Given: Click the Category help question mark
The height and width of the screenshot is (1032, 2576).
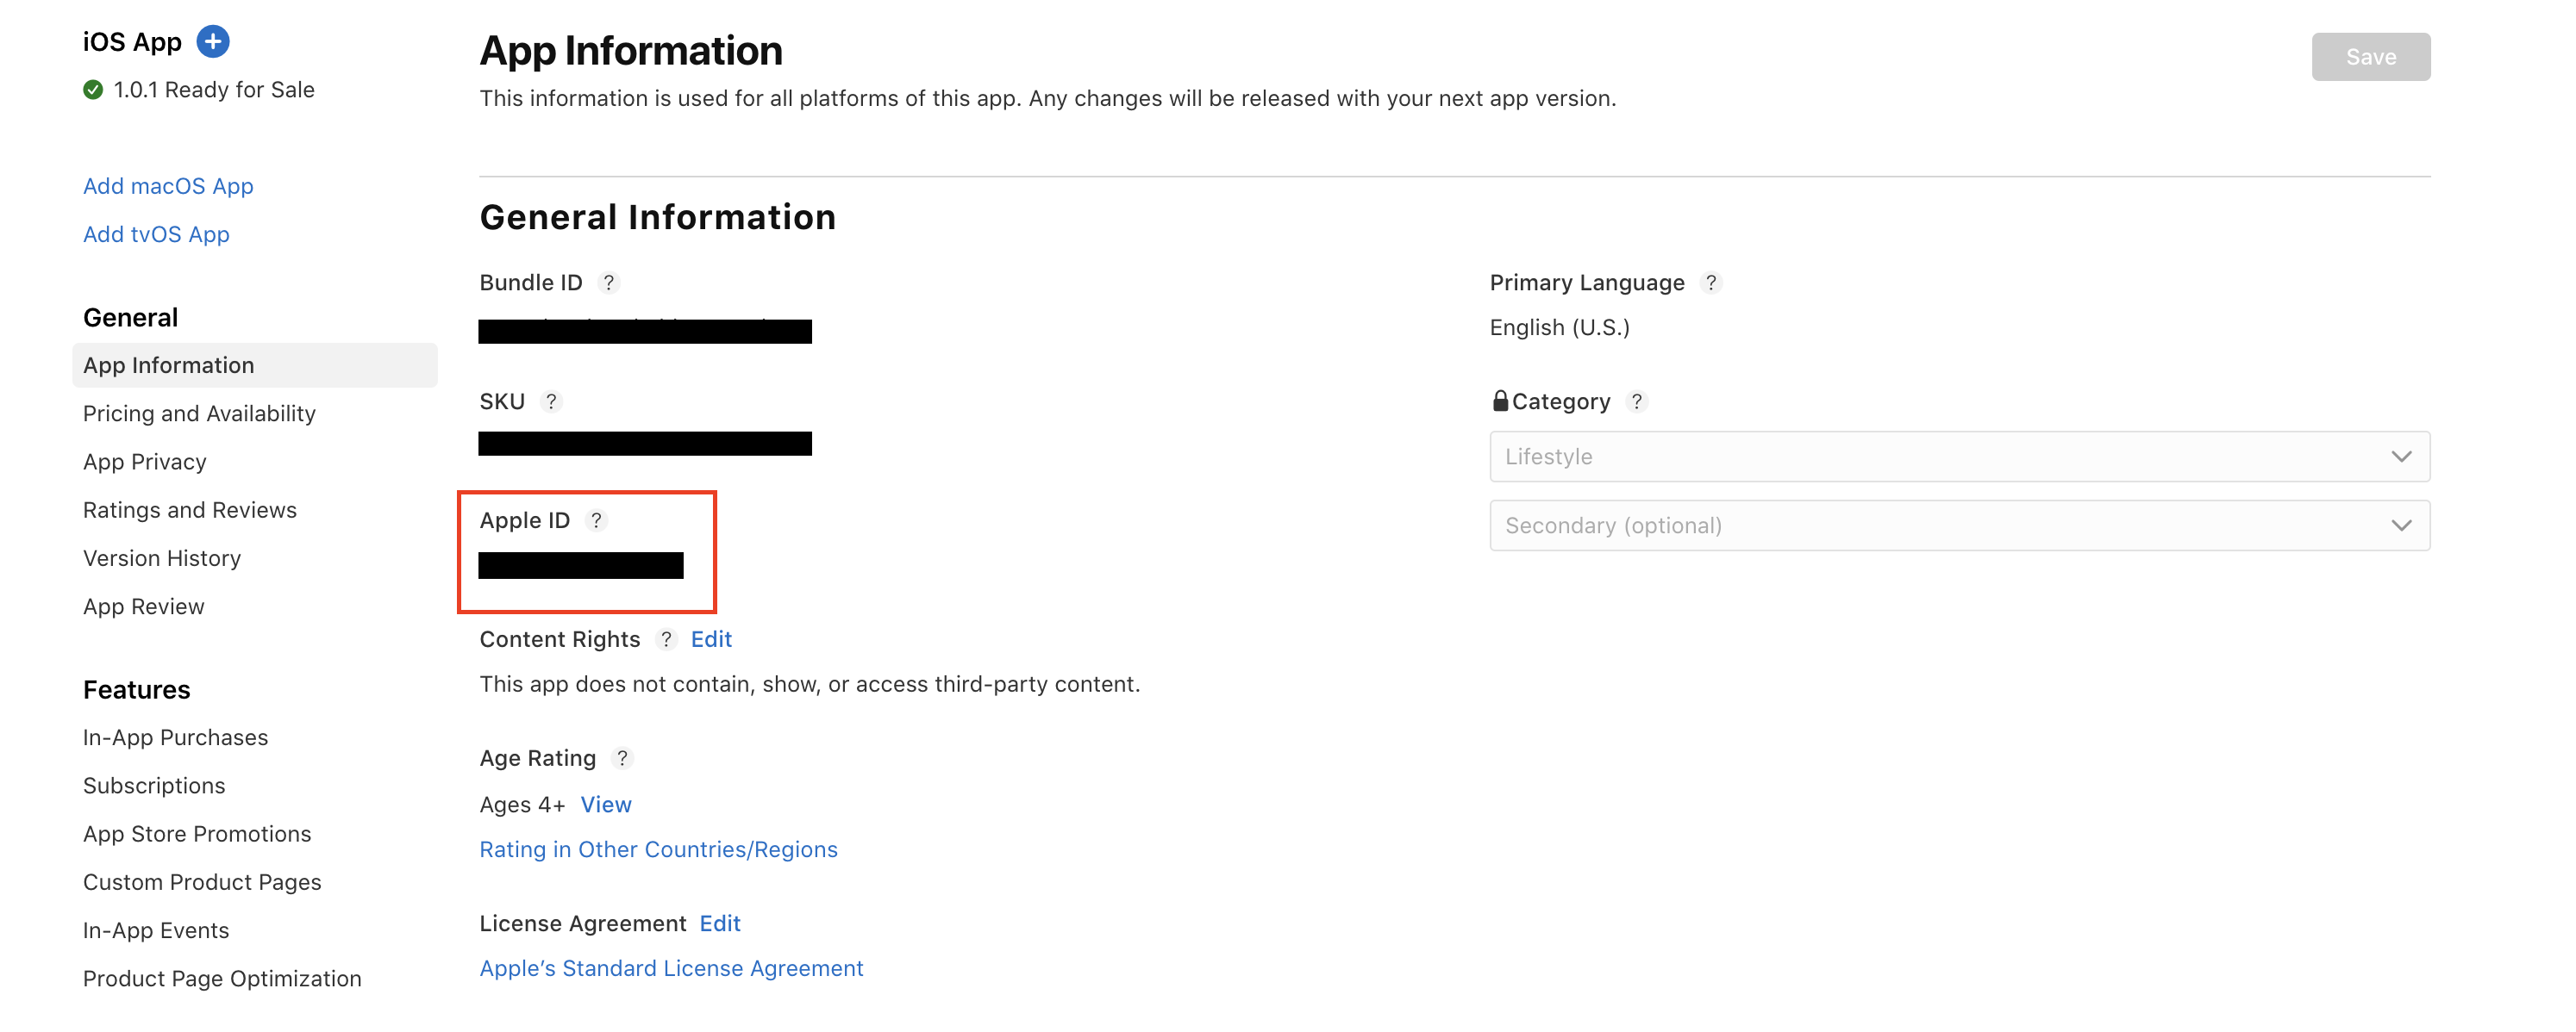Looking at the screenshot, I should [1636, 401].
